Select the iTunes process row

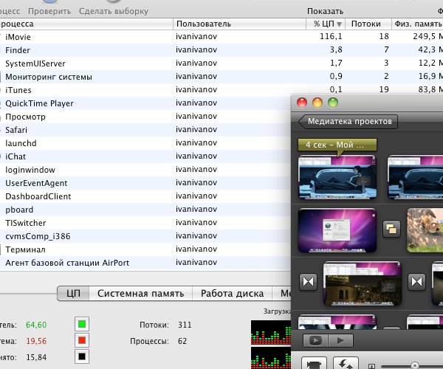click(221, 90)
